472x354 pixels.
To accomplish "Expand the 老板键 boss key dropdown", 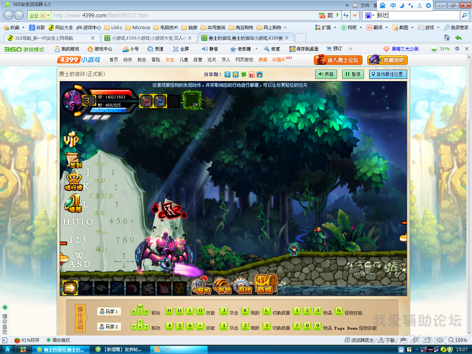I will pyautogui.click(x=256, y=49).
